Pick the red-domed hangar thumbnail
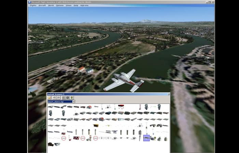This screenshot has width=239, height=153. pyautogui.click(x=102, y=119)
